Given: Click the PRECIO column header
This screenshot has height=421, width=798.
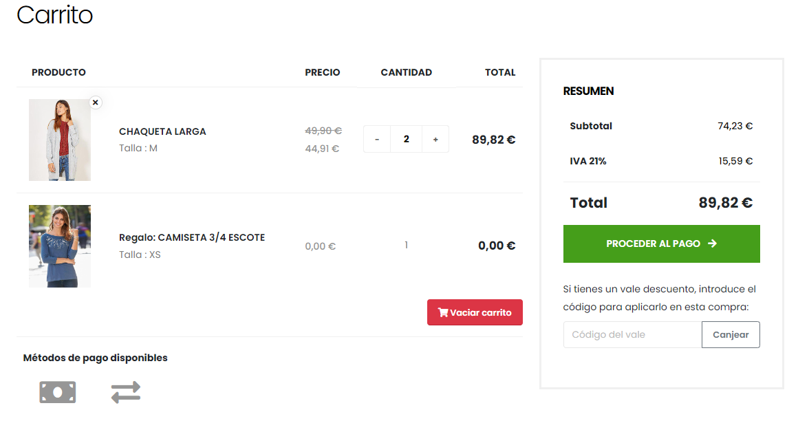Looking at the screenshot, I should (323, 72).
